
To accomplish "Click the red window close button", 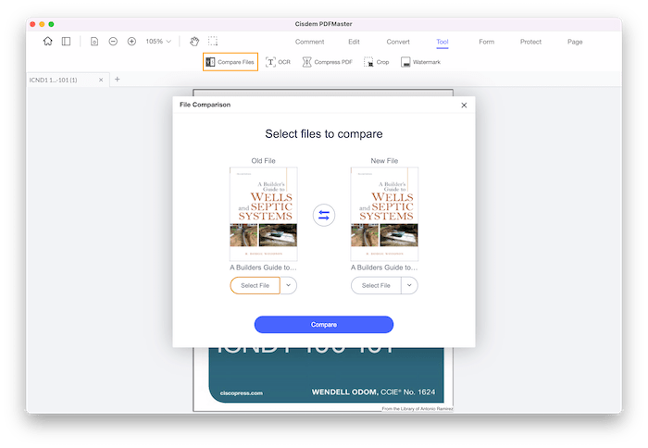I will [32, 24].
